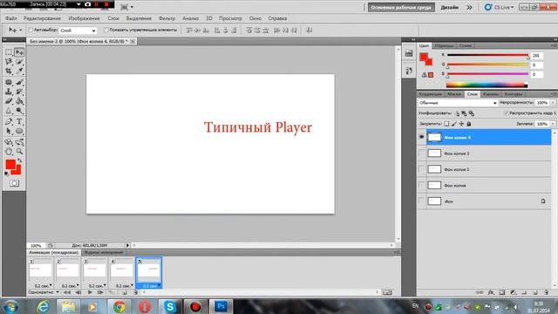Click the Quick Mask mode icon

tap(14, 183)
